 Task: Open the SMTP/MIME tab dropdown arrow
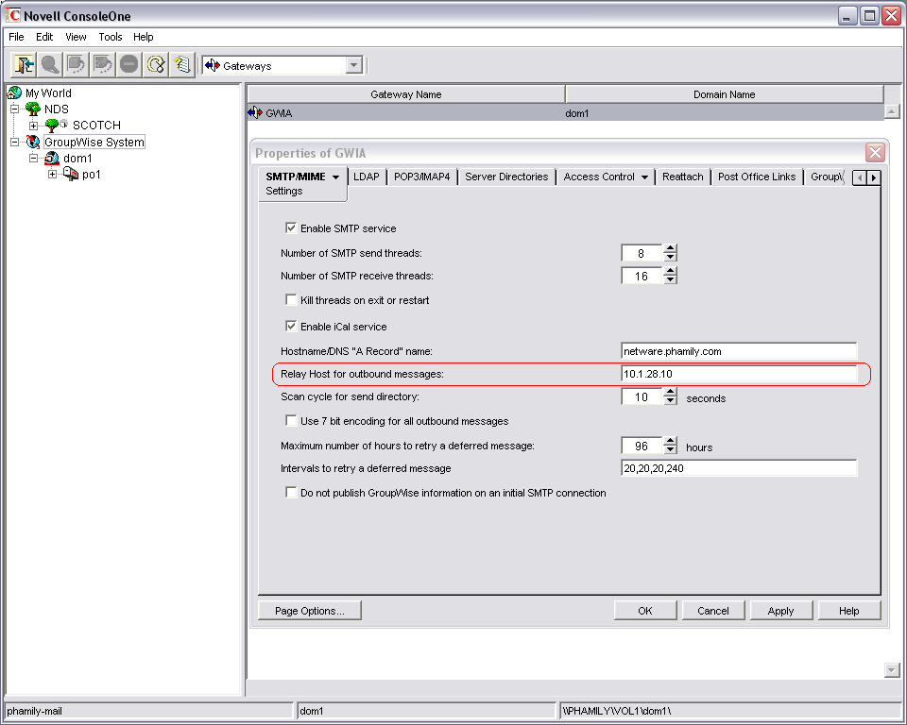point(335,177)
